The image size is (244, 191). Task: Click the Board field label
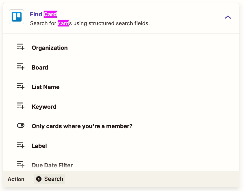[x=40, y=67]
